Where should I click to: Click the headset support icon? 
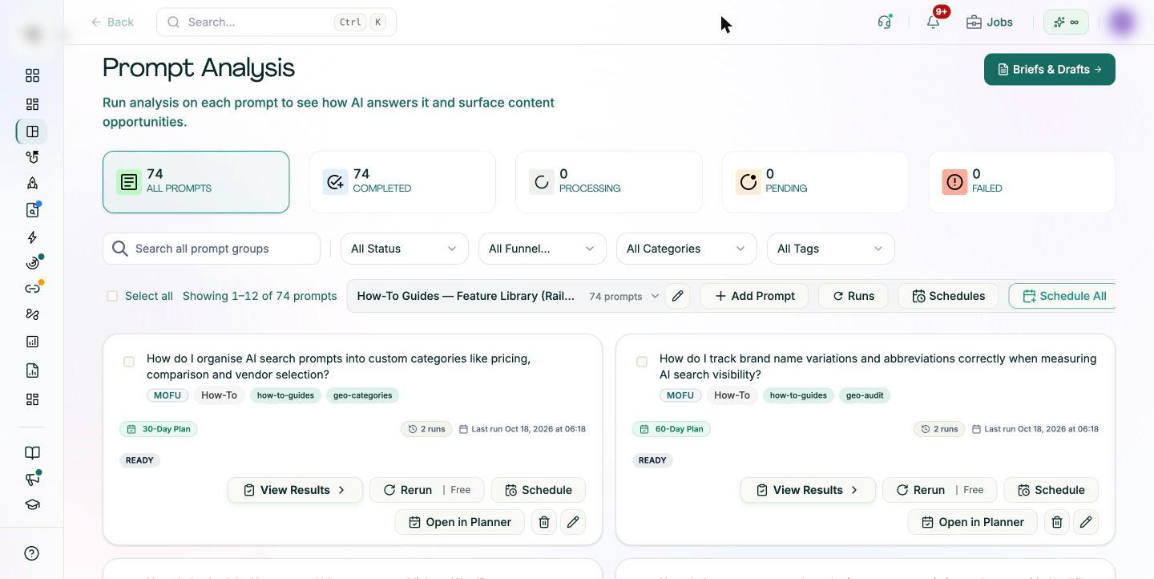[884, 22]
